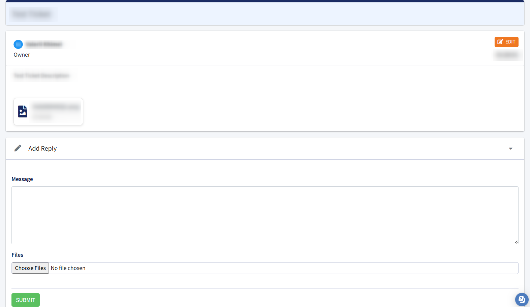Collapse the Add Reply section arrow
Screen dimensions: 530x307
(510, 149)
